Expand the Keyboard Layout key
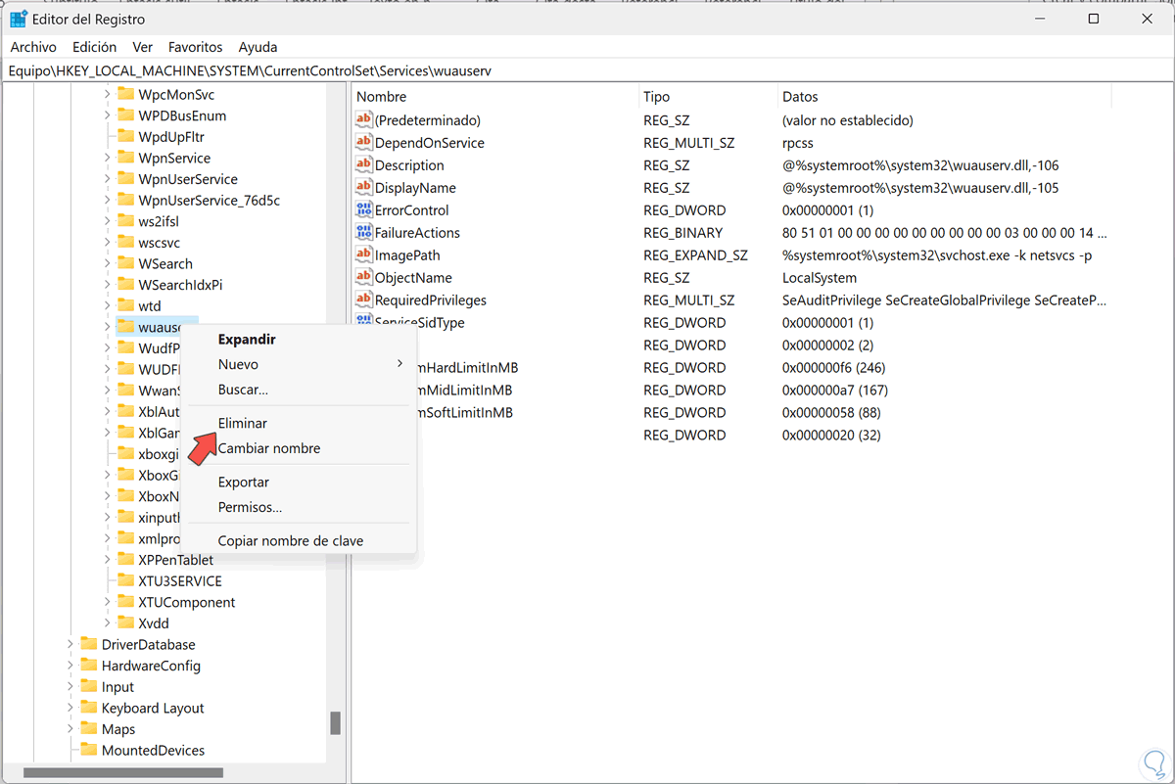 [70, 708]
